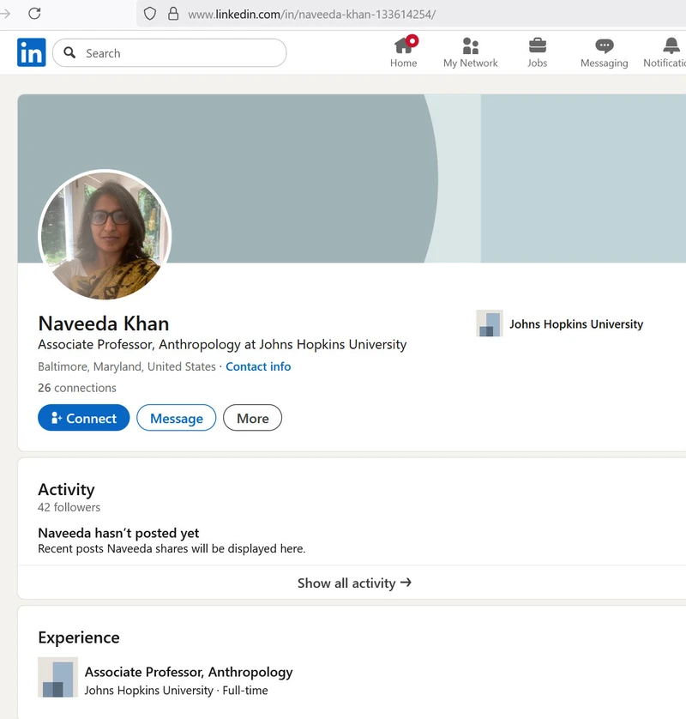Click the browser forward arrow

pyautogui.click(x=4, y=14)
